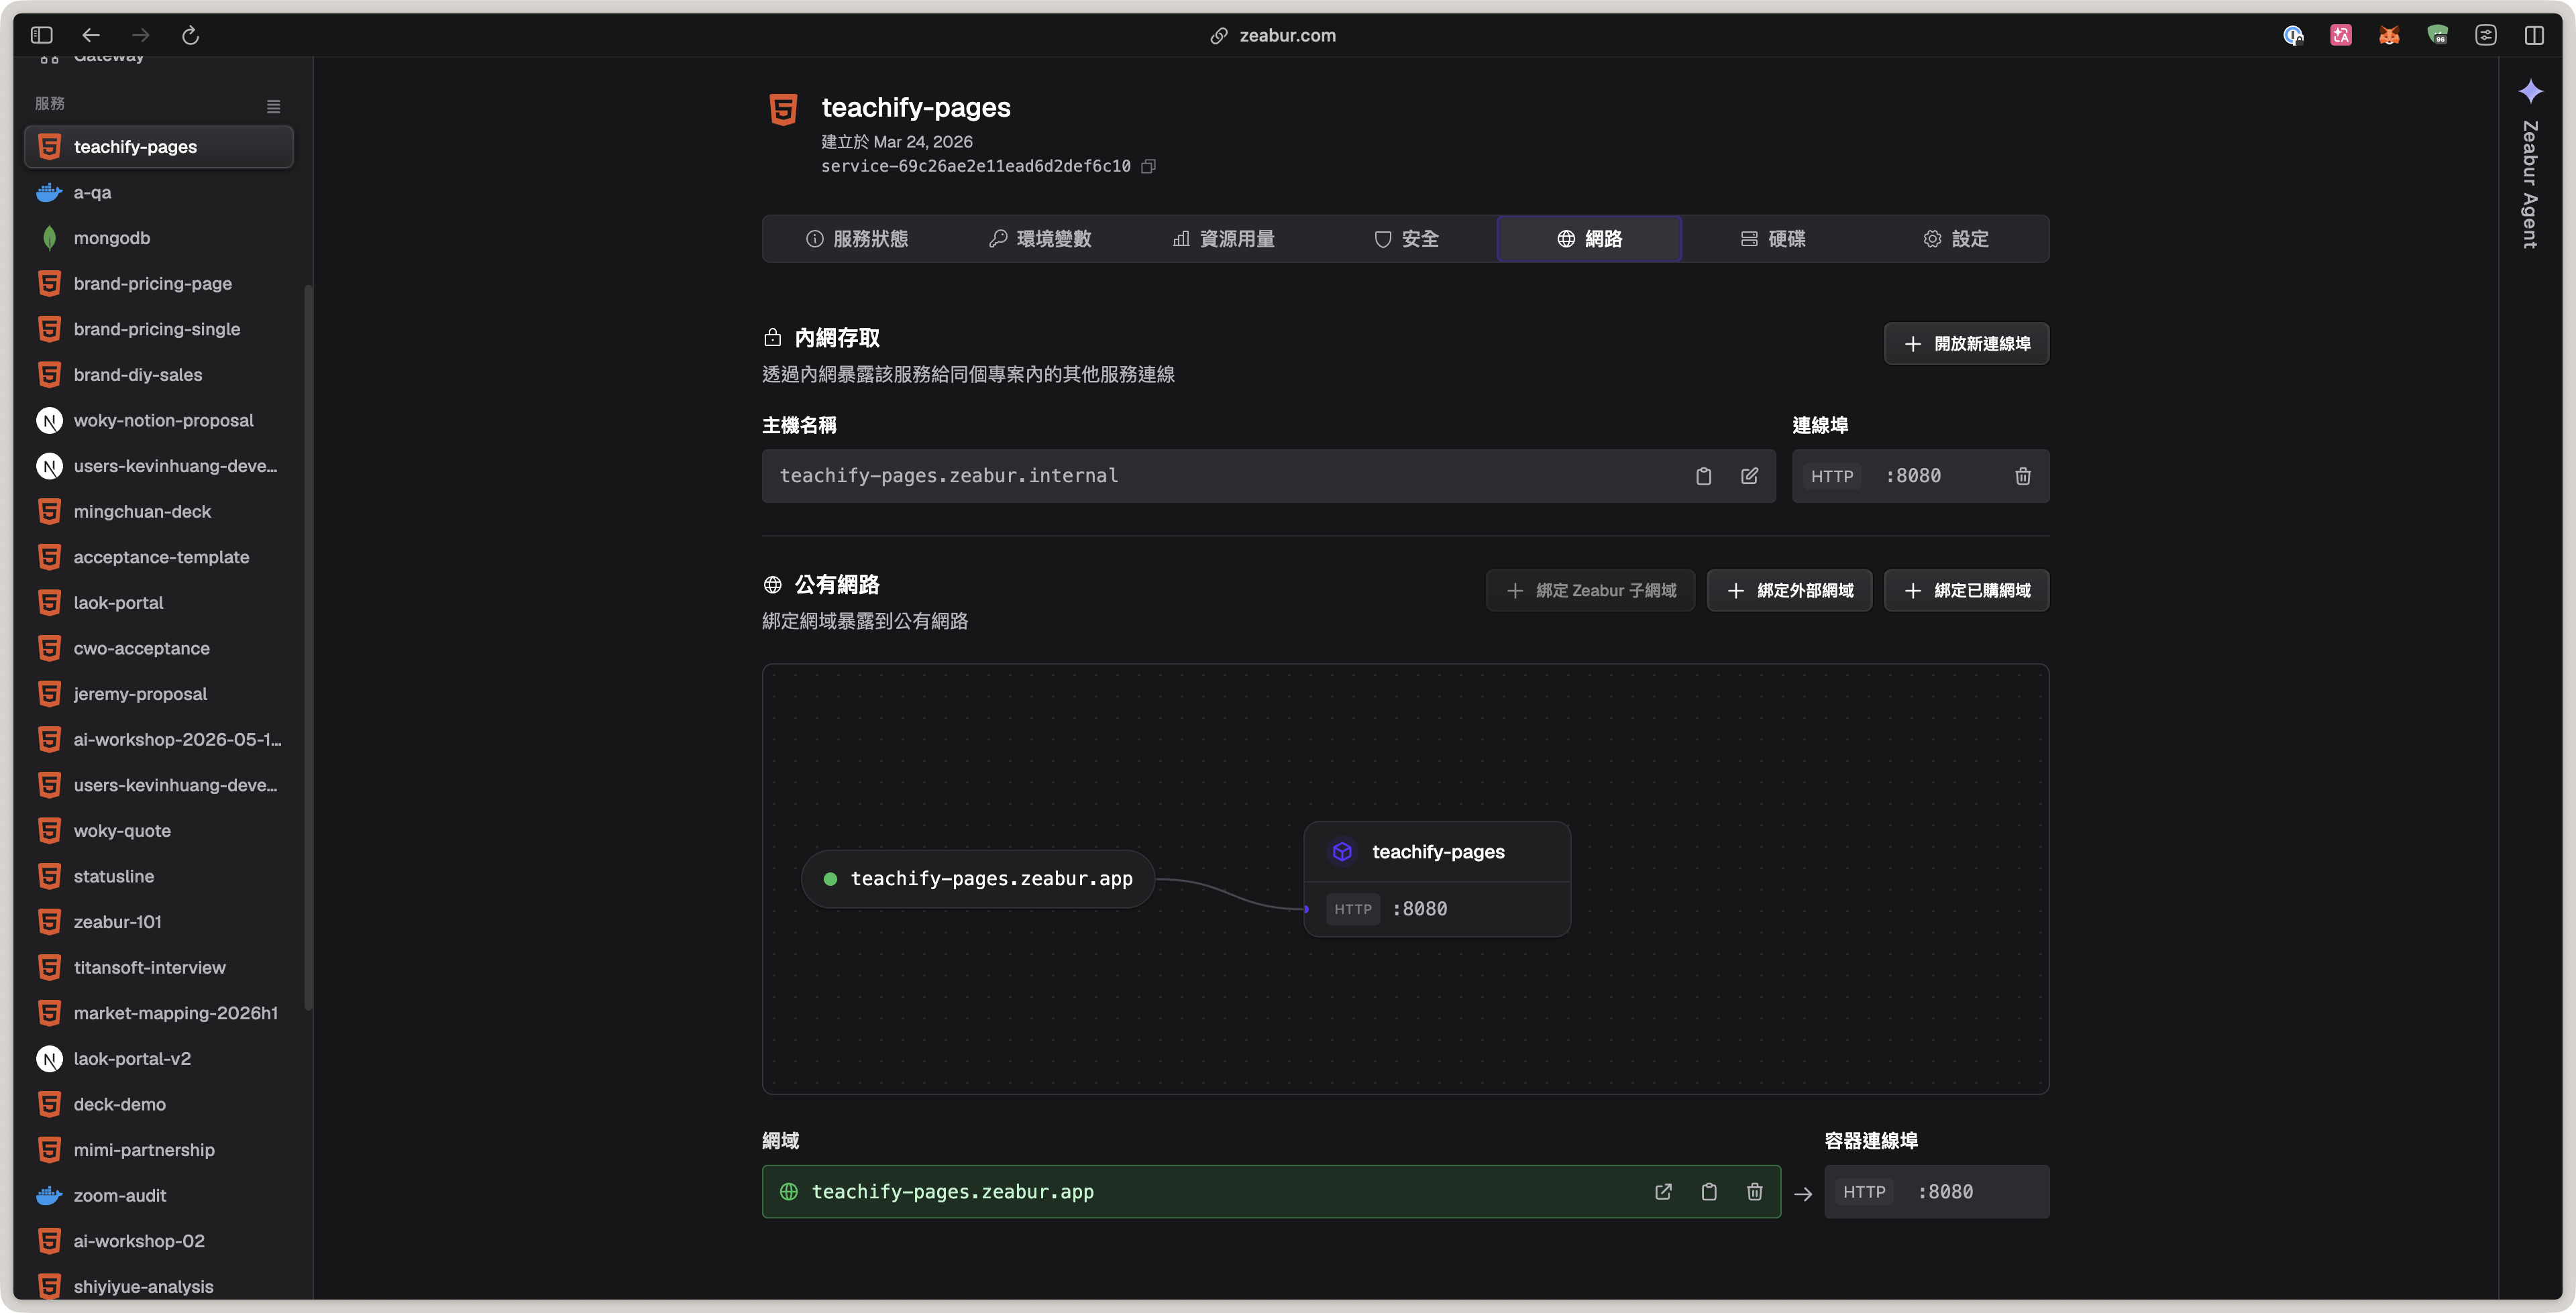
Task: Open the Zeabur Agent sparkle icon
Action: click(2530, 91)
